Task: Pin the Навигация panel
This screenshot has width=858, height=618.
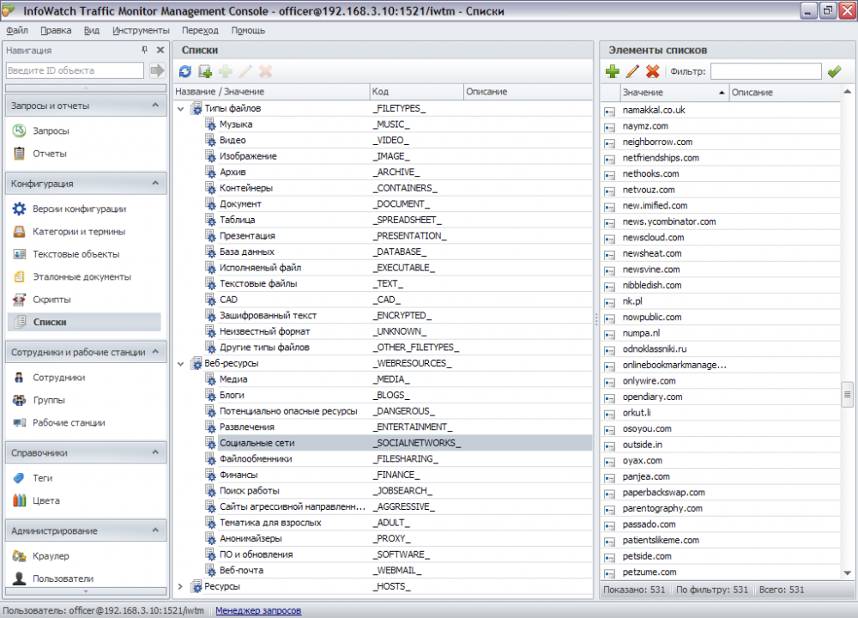Action: tap(144, 51)
